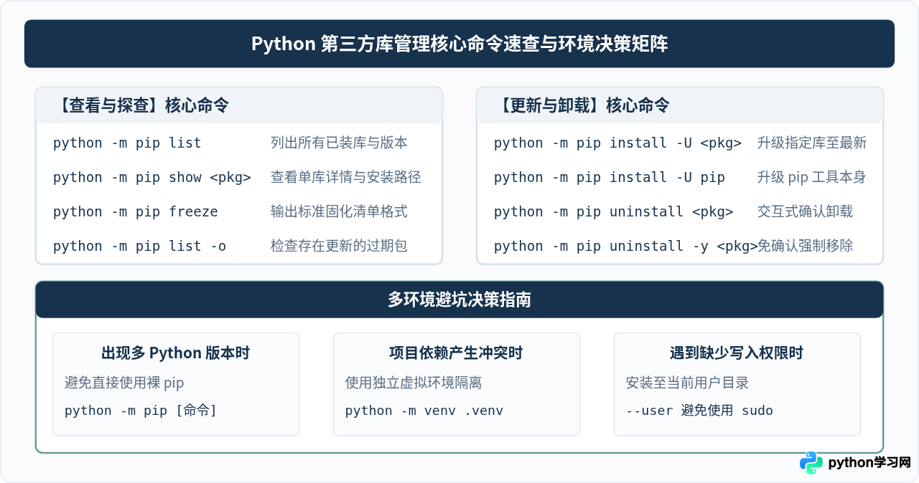
Task: Select the '【更新与卸载】核心命令' header
Action: pyautogui.click(x=680, y=105)
